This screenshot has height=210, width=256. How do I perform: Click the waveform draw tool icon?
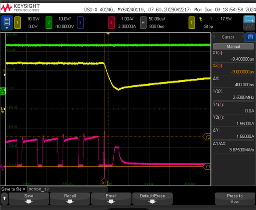point(249,26)
